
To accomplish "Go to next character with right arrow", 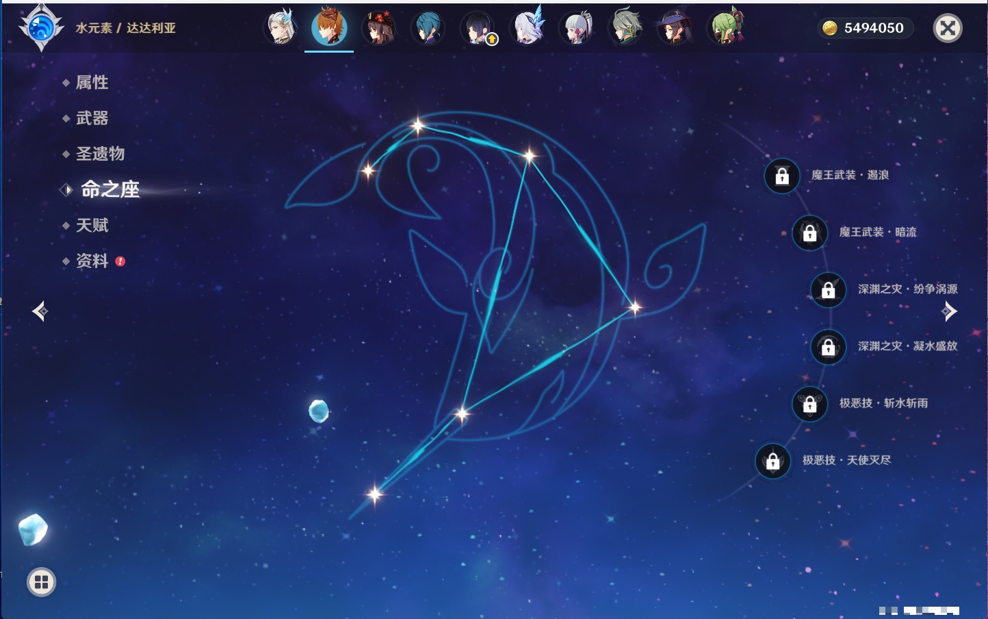I will pyautogui.click(x=949, y=311).
